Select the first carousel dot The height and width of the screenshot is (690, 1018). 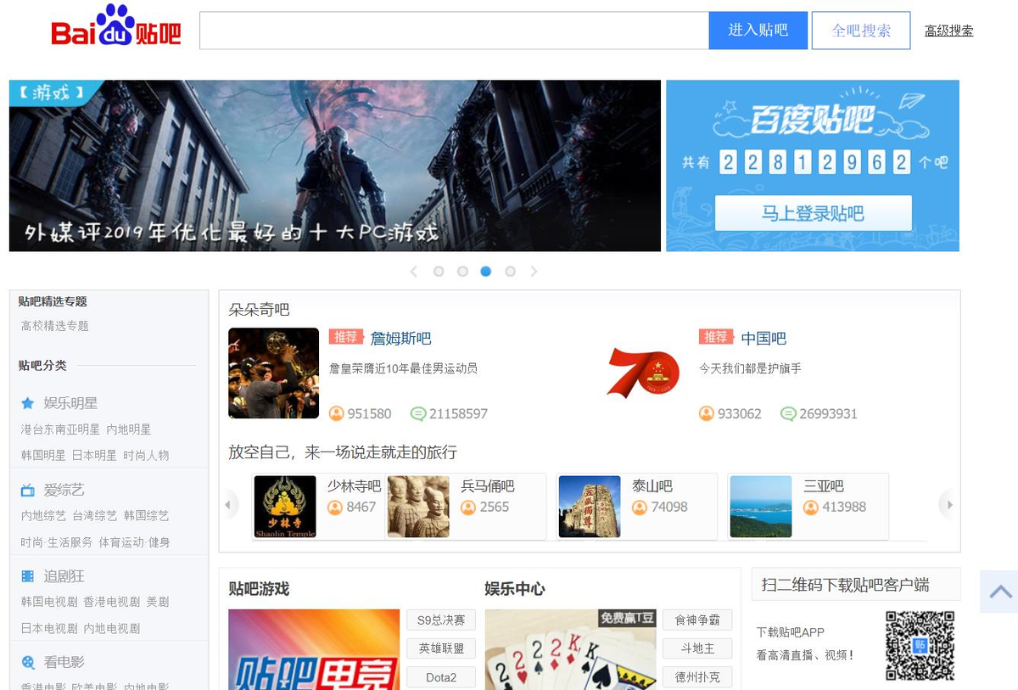tap(439, 272)
